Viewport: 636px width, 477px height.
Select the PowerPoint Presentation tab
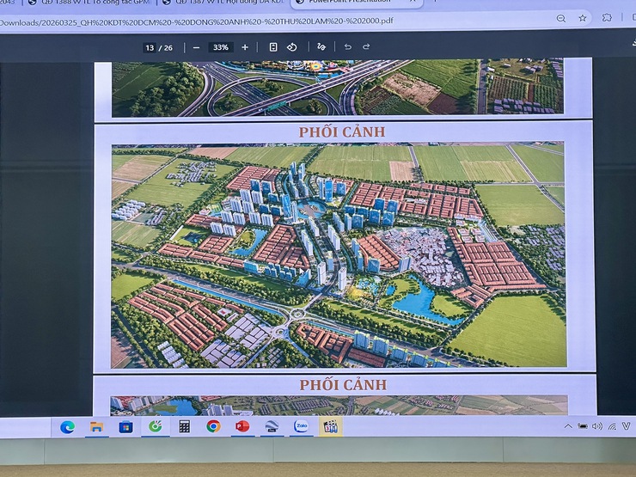[x=357, y=3]
